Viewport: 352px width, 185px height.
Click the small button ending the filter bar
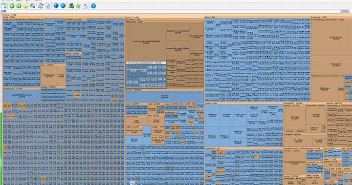[345, 11]
